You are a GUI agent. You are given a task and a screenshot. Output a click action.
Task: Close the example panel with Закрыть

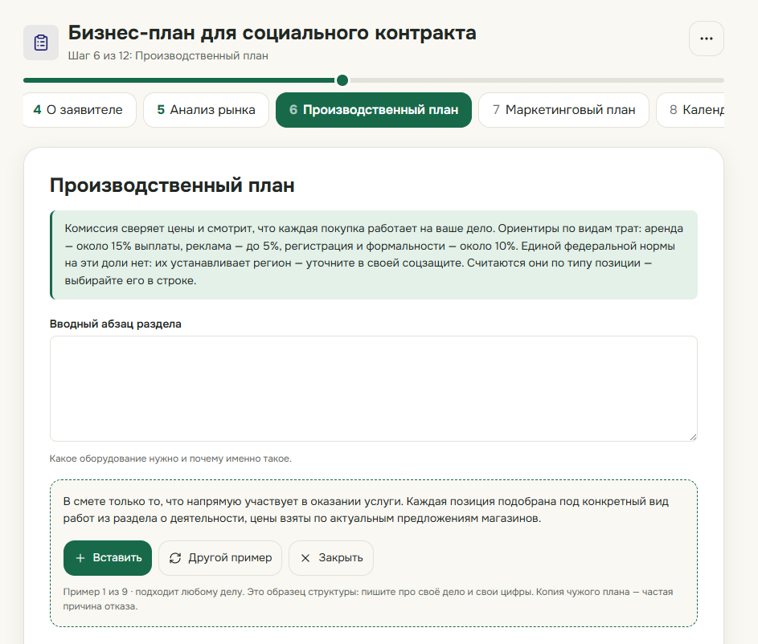click(x=331, y=558)
